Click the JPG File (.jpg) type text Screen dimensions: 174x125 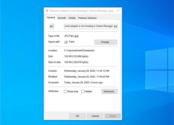tap(71, 36)
